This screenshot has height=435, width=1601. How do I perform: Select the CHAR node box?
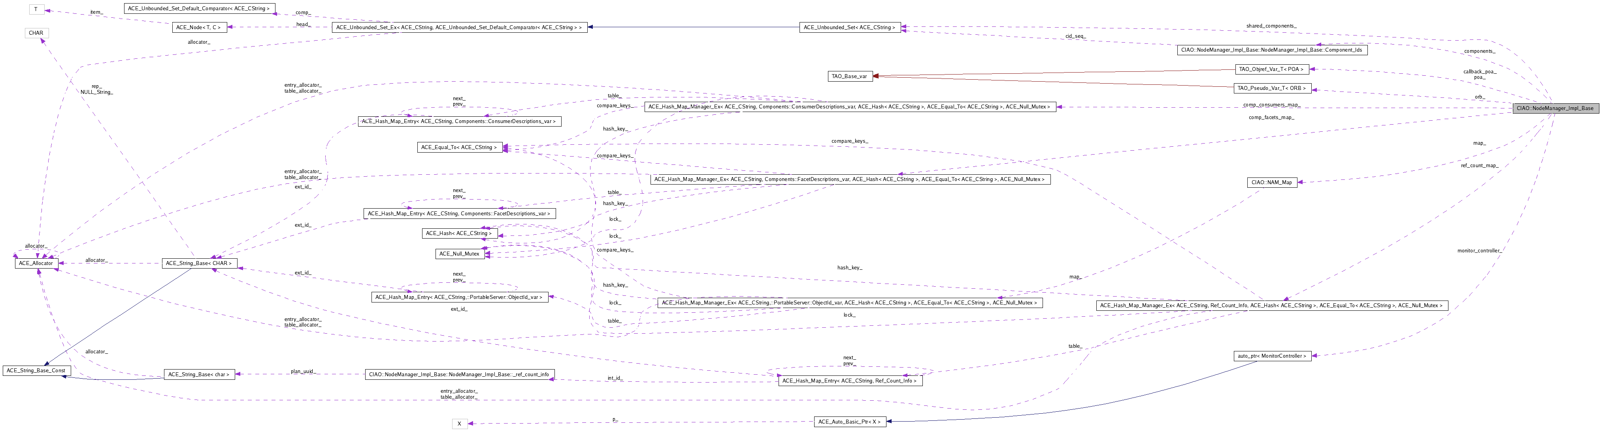[x=36, y=33]
